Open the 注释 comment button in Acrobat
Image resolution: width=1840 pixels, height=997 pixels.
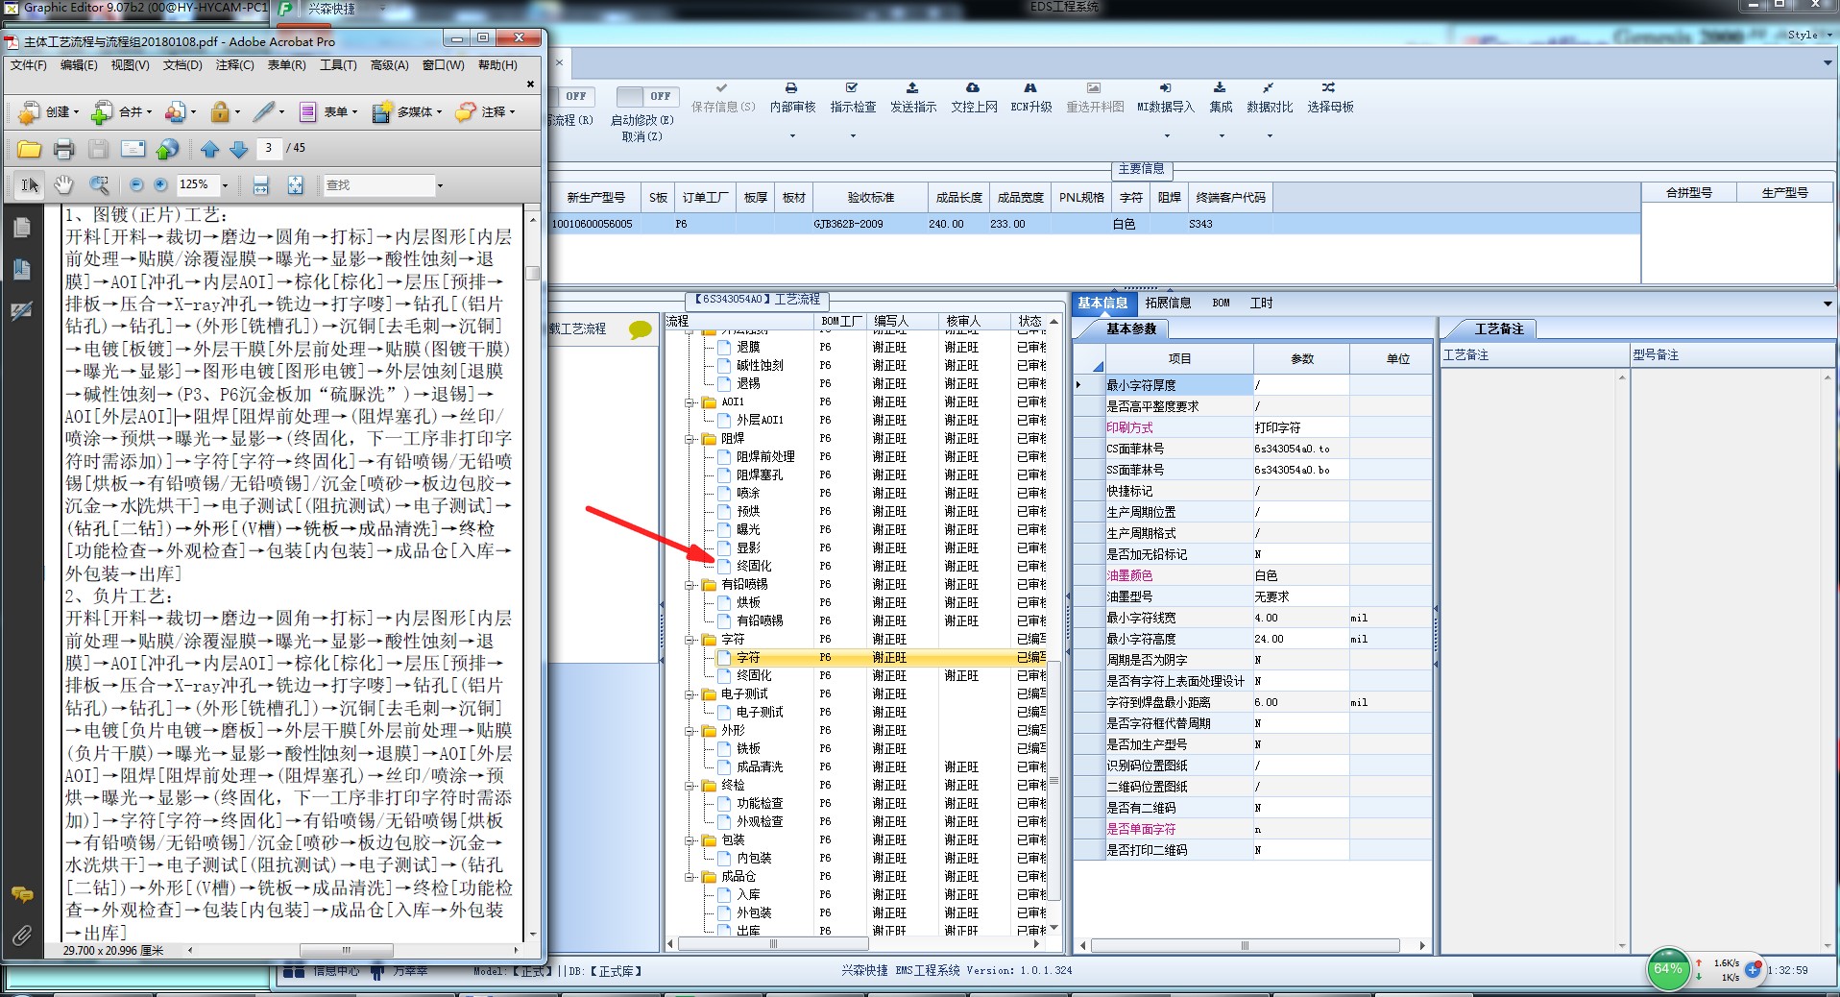(x=485, y=112)
